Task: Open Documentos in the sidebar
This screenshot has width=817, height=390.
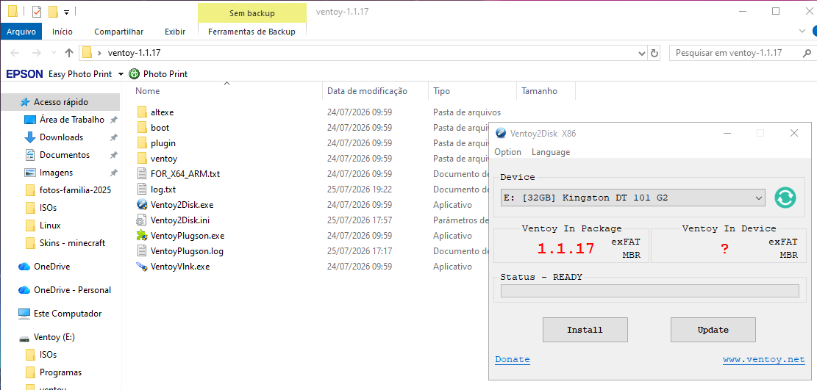Action: coord(65,155)
